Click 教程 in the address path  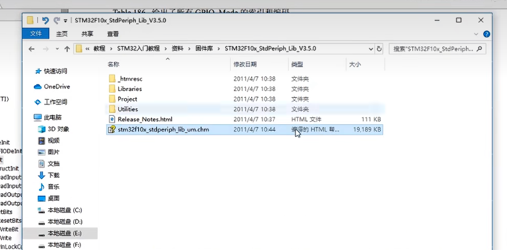(100, 49)
